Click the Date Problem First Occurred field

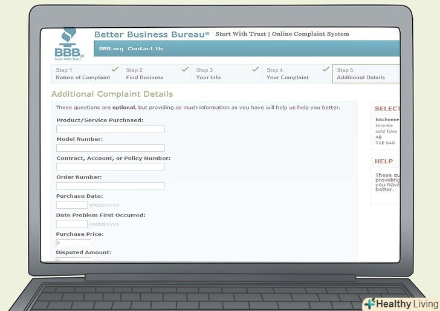[x=72, y=224]
